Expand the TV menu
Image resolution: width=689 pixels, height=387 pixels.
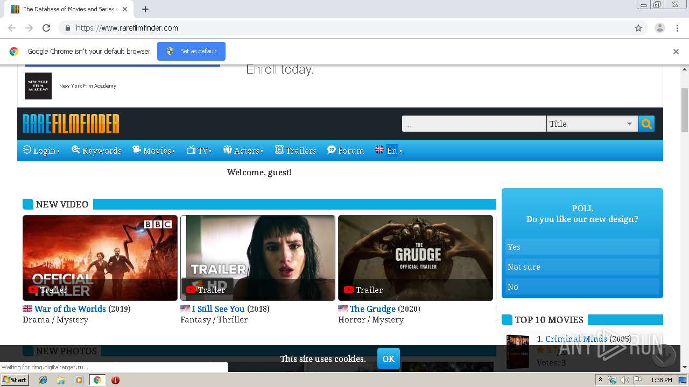click(199, 150)
